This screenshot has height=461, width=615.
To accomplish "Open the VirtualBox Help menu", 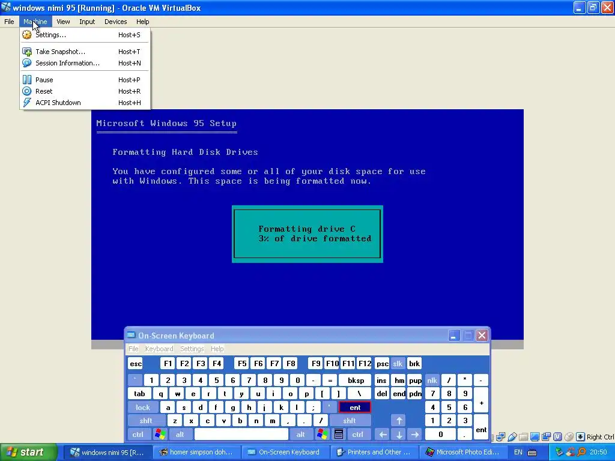I will click(x=143, y=22).
